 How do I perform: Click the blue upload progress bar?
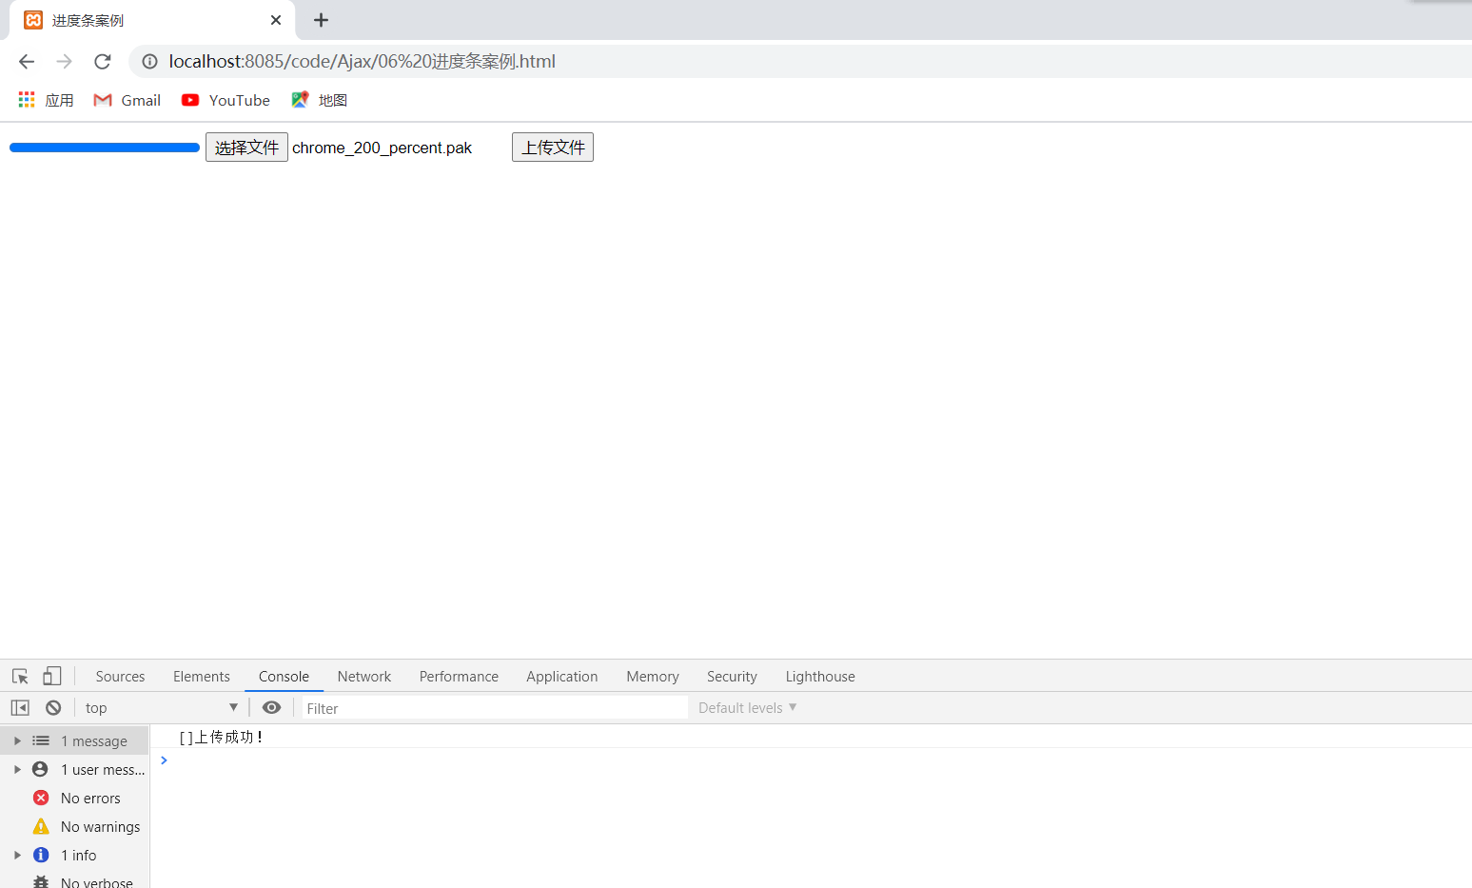[105, 148]
